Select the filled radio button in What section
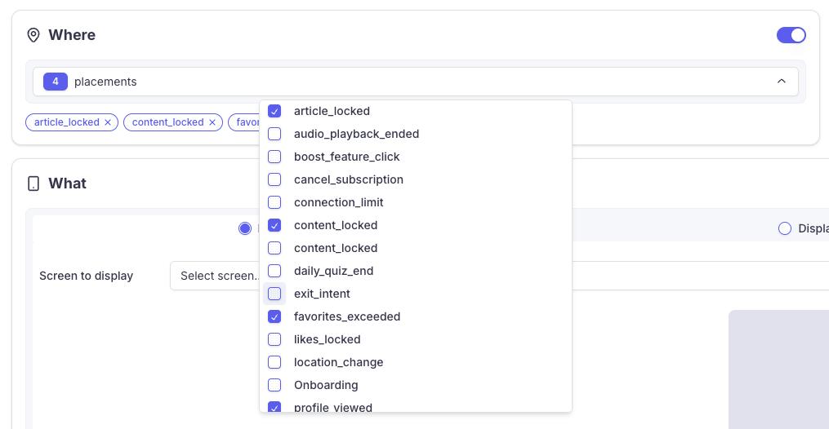829x429 pixels. coord(245,228)
